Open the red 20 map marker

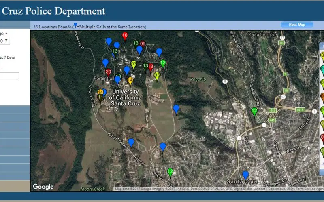click(x=108, y=73)
